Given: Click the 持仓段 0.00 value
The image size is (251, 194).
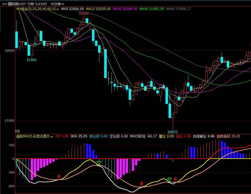Looking at the screenshot, I should [98, 136].
